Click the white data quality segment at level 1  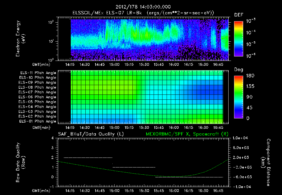coord(134,167)
